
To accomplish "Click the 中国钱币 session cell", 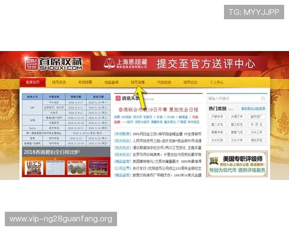I will [x=54, y=123].
